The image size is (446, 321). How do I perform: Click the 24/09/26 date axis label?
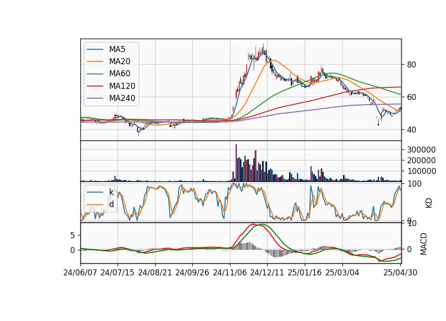(192, 273)
